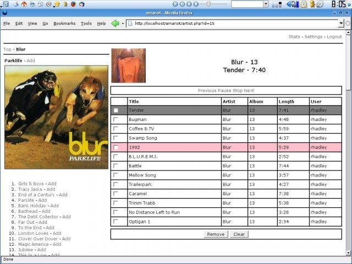The image size is (352, 264).
Task: Click the Logout link
Action: tap(334, 37)
